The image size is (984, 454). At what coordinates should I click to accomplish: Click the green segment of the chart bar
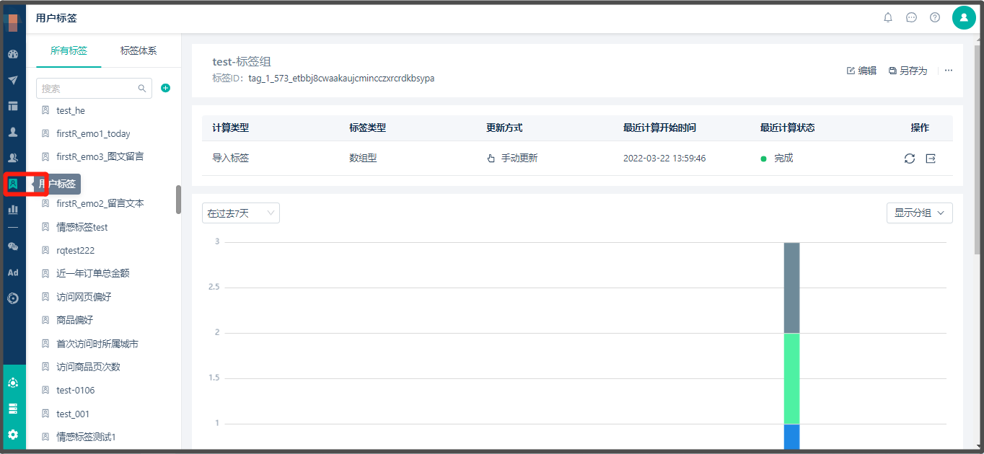pos(791,378)
